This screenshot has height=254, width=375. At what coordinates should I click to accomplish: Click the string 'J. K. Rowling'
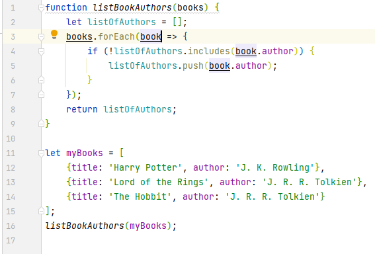[x=275, y=167]
